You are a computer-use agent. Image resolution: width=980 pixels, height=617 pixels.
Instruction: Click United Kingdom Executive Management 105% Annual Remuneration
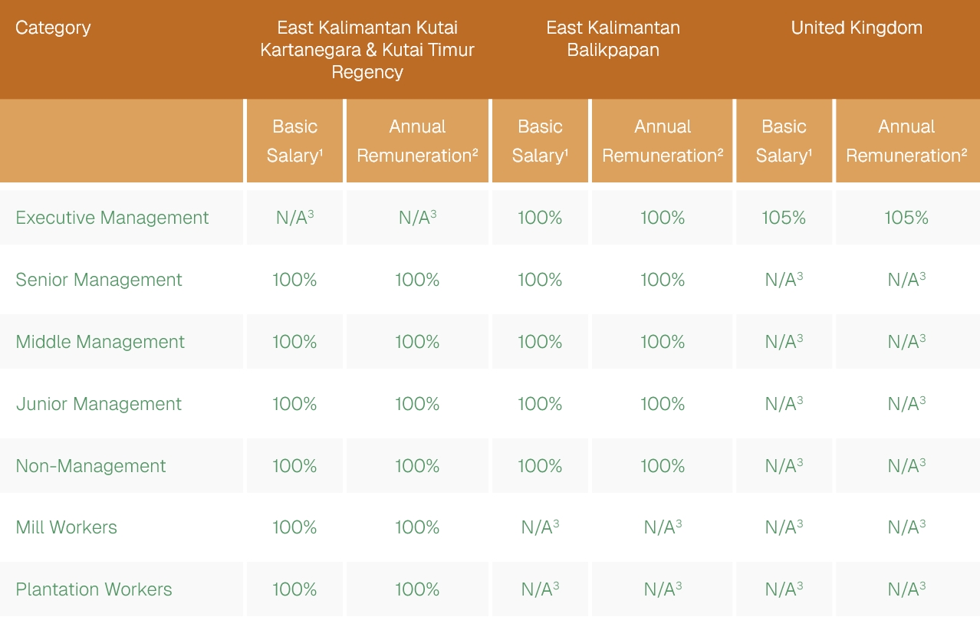(906, 218)
